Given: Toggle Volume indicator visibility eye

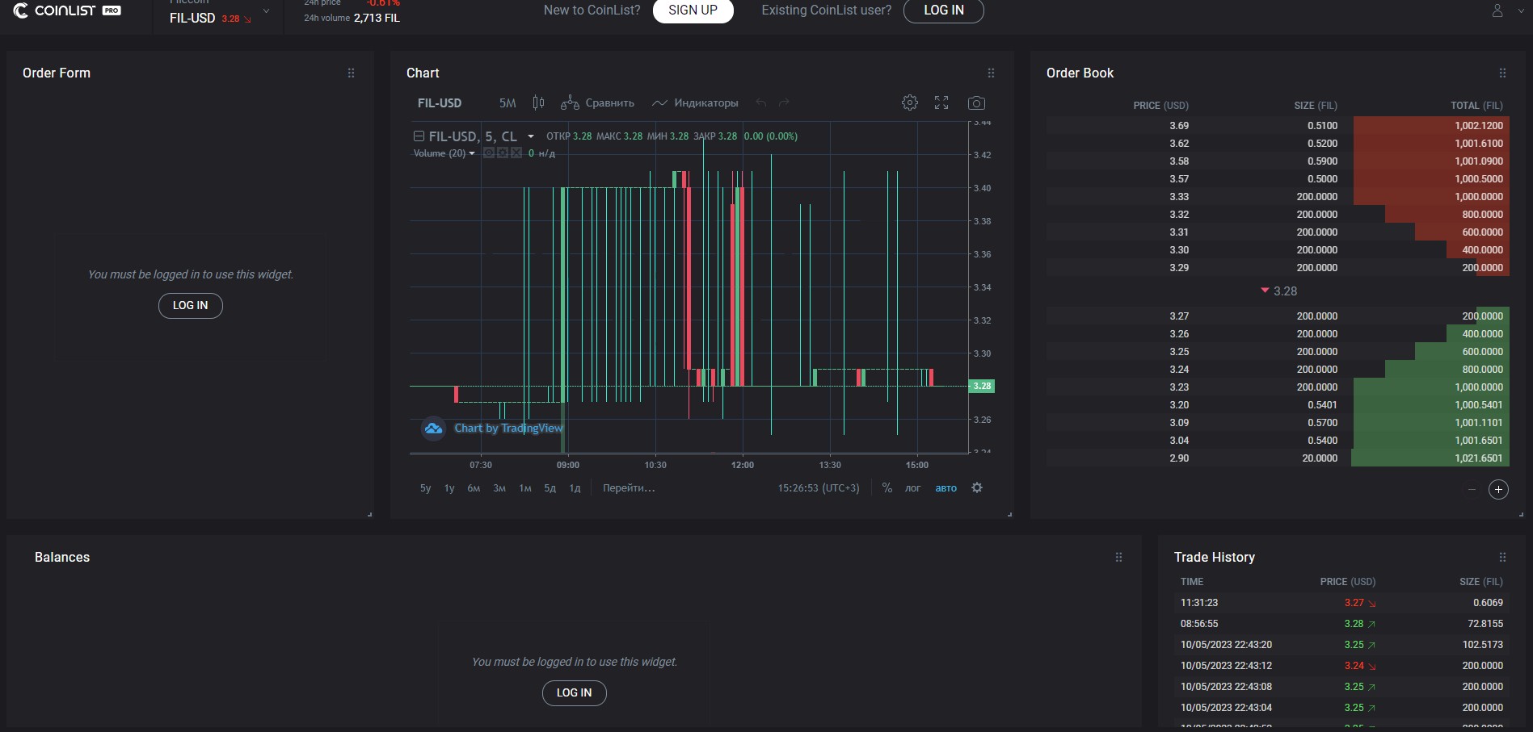Looking at the screenshot, I should click(x=489, y=153).
